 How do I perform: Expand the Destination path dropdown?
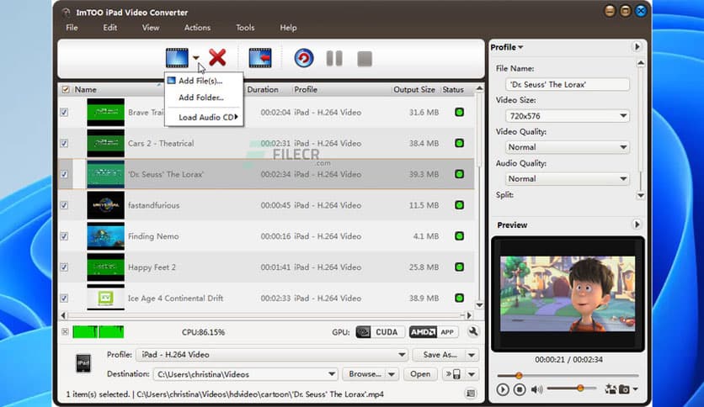[331, 374]
